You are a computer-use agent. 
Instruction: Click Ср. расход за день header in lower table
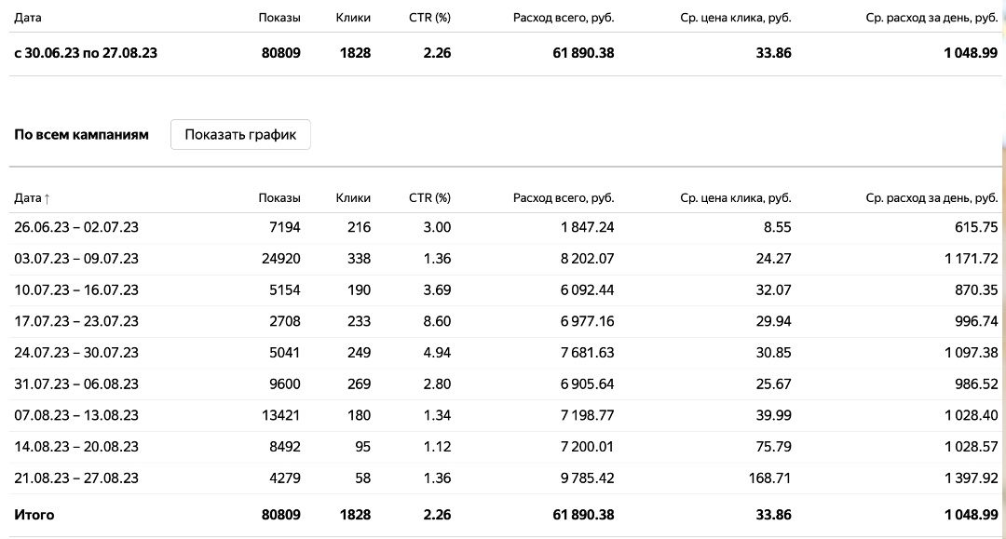pyautogui.click(x=931, y=197)
